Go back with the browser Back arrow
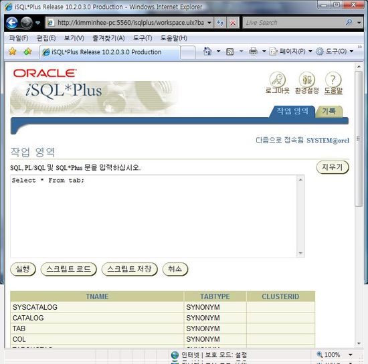Screen dimensions: 368x364 [12, 23]
